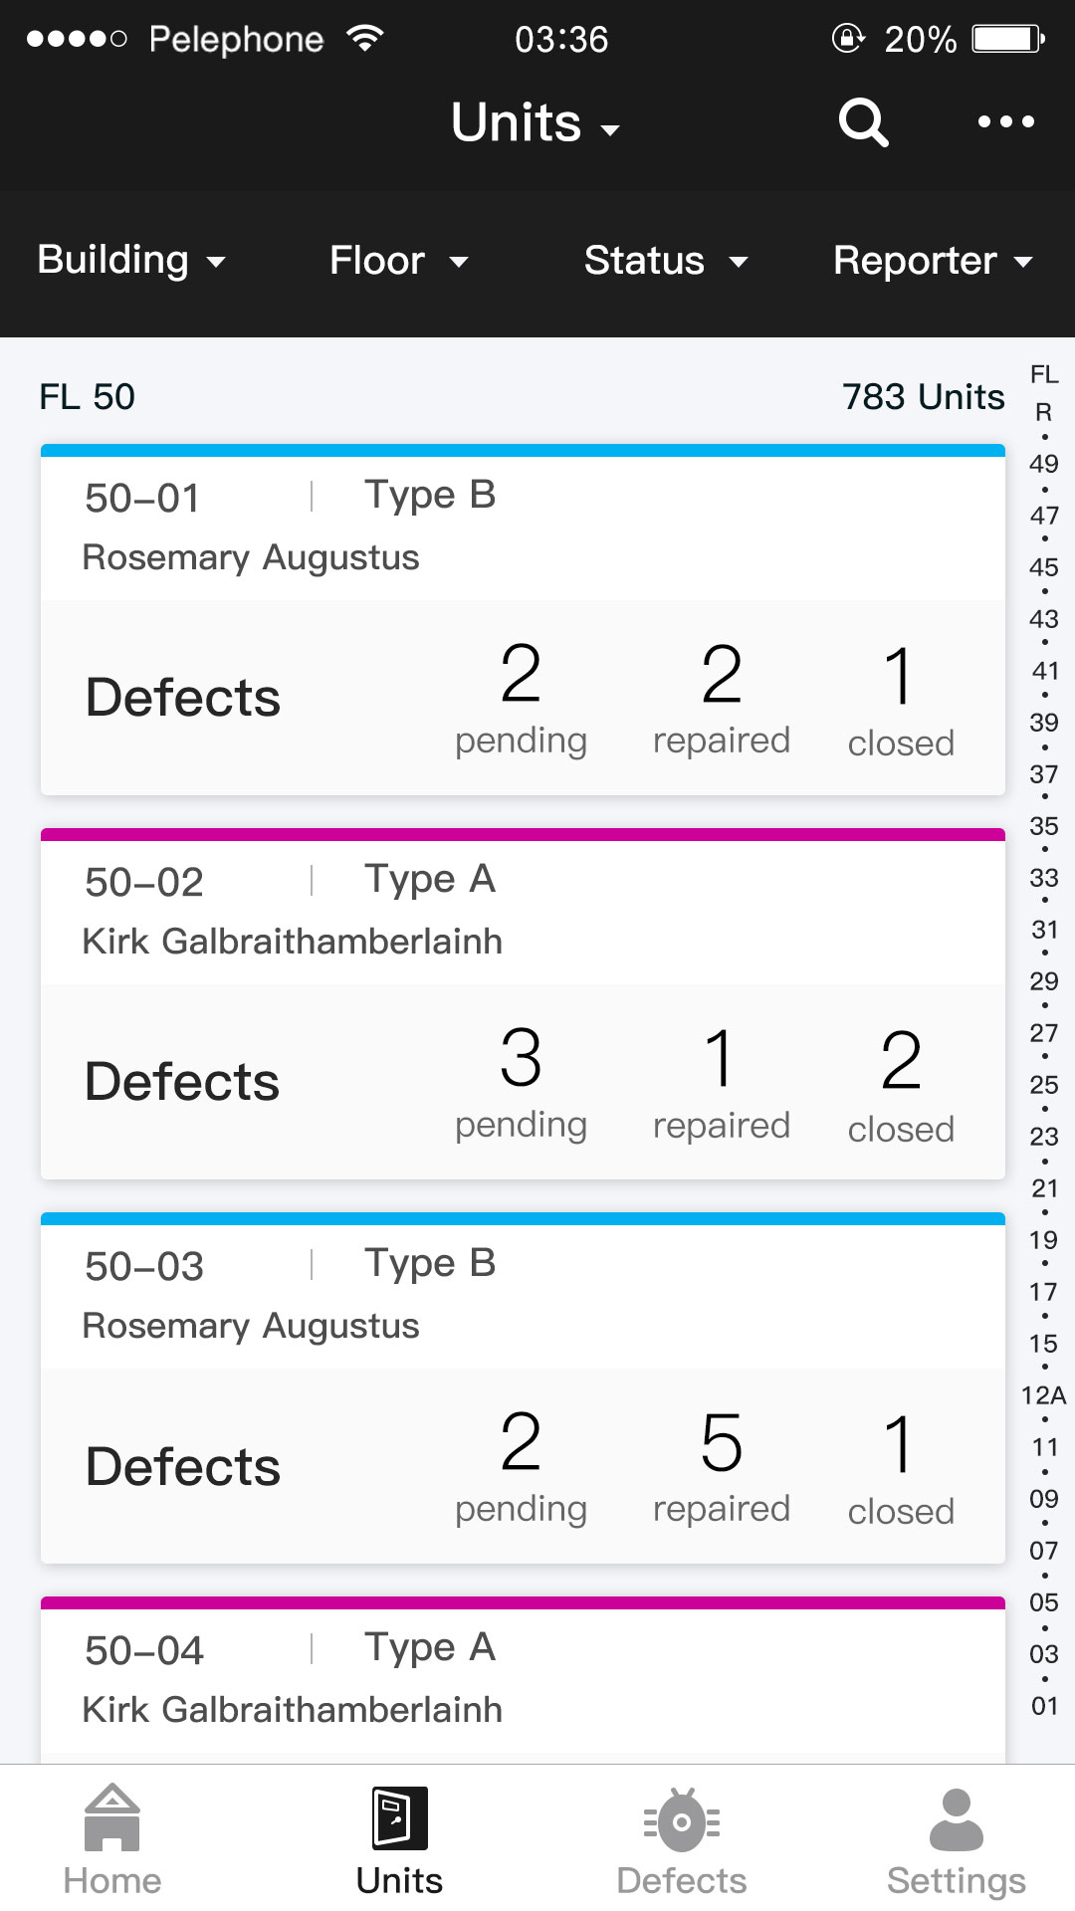This screenshot has height=1911, width=1075.
Task: Expand the Building filter dropdown
Action: pos(131,261)
